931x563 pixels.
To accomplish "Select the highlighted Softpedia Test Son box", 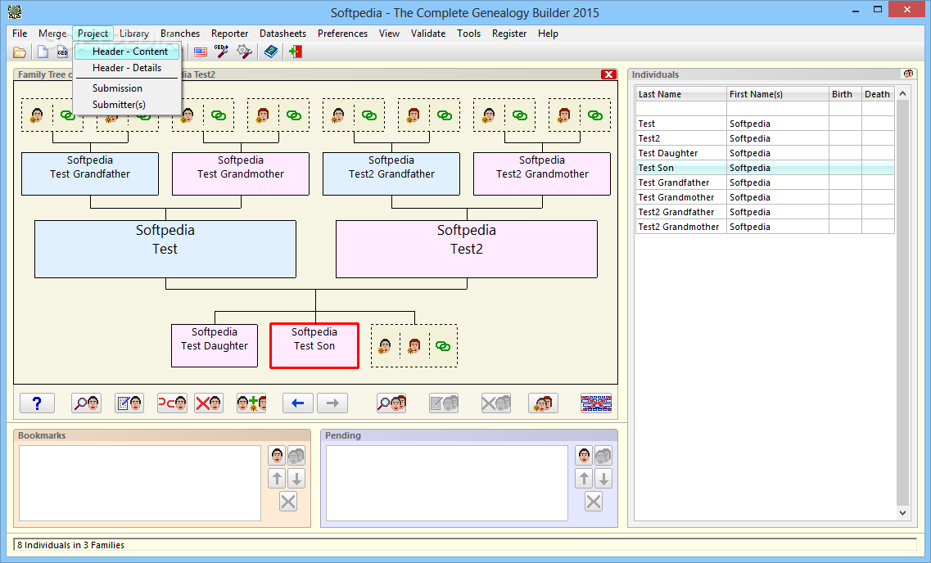I will (314, 345).
